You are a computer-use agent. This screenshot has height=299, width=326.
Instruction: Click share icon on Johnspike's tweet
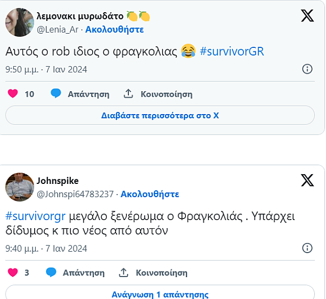[123, 273]
